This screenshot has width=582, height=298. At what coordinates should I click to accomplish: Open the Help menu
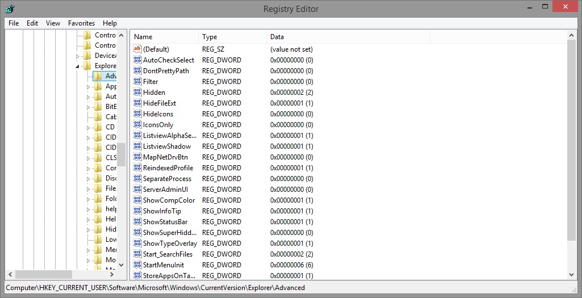click(x=110, y=23)
